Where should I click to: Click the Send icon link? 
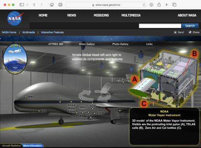179,32
